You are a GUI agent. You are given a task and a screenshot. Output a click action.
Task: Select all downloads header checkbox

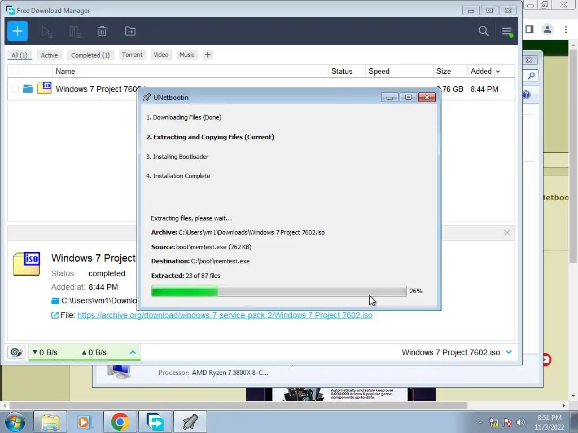15,71
